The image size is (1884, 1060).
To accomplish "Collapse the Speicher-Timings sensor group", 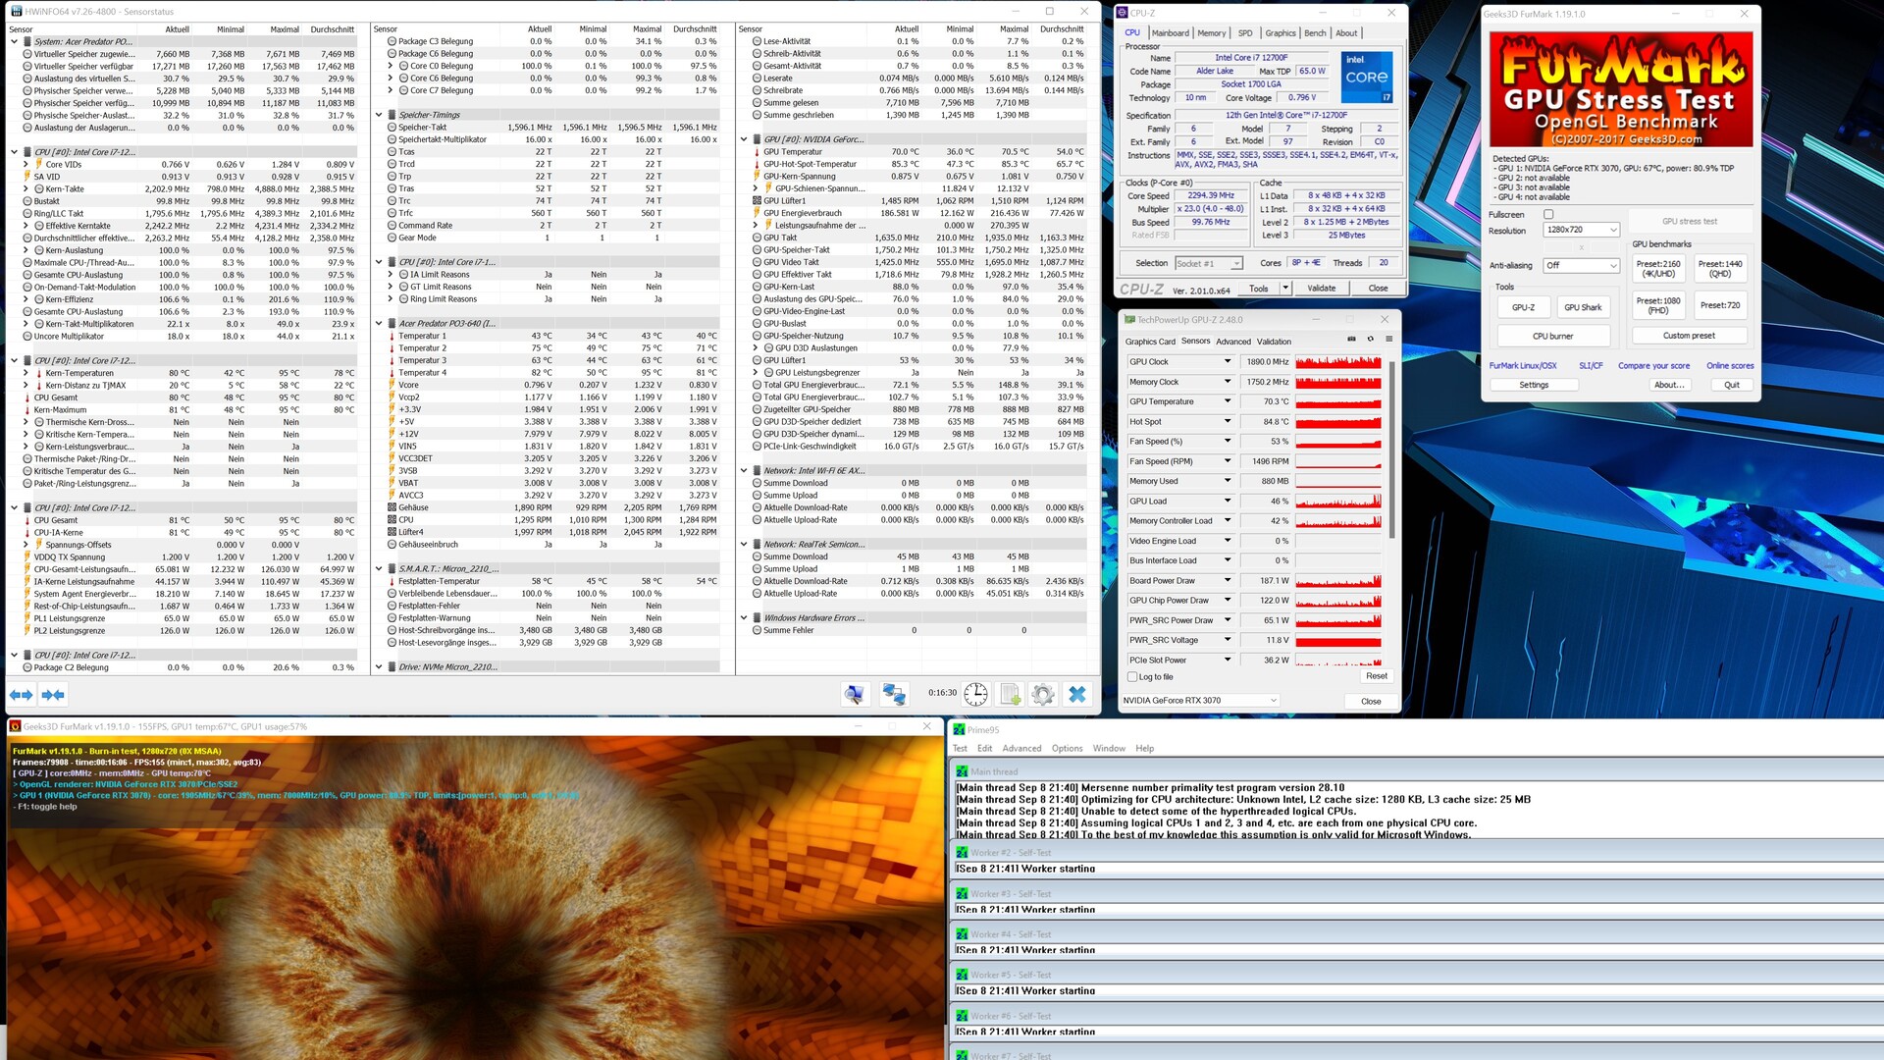I will (379, 115).
